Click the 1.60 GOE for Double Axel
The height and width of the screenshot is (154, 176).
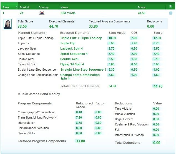point(134,59)
